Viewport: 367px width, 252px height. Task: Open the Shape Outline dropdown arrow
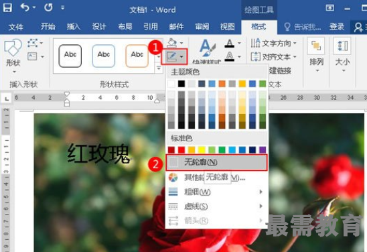tap(181, 57)
